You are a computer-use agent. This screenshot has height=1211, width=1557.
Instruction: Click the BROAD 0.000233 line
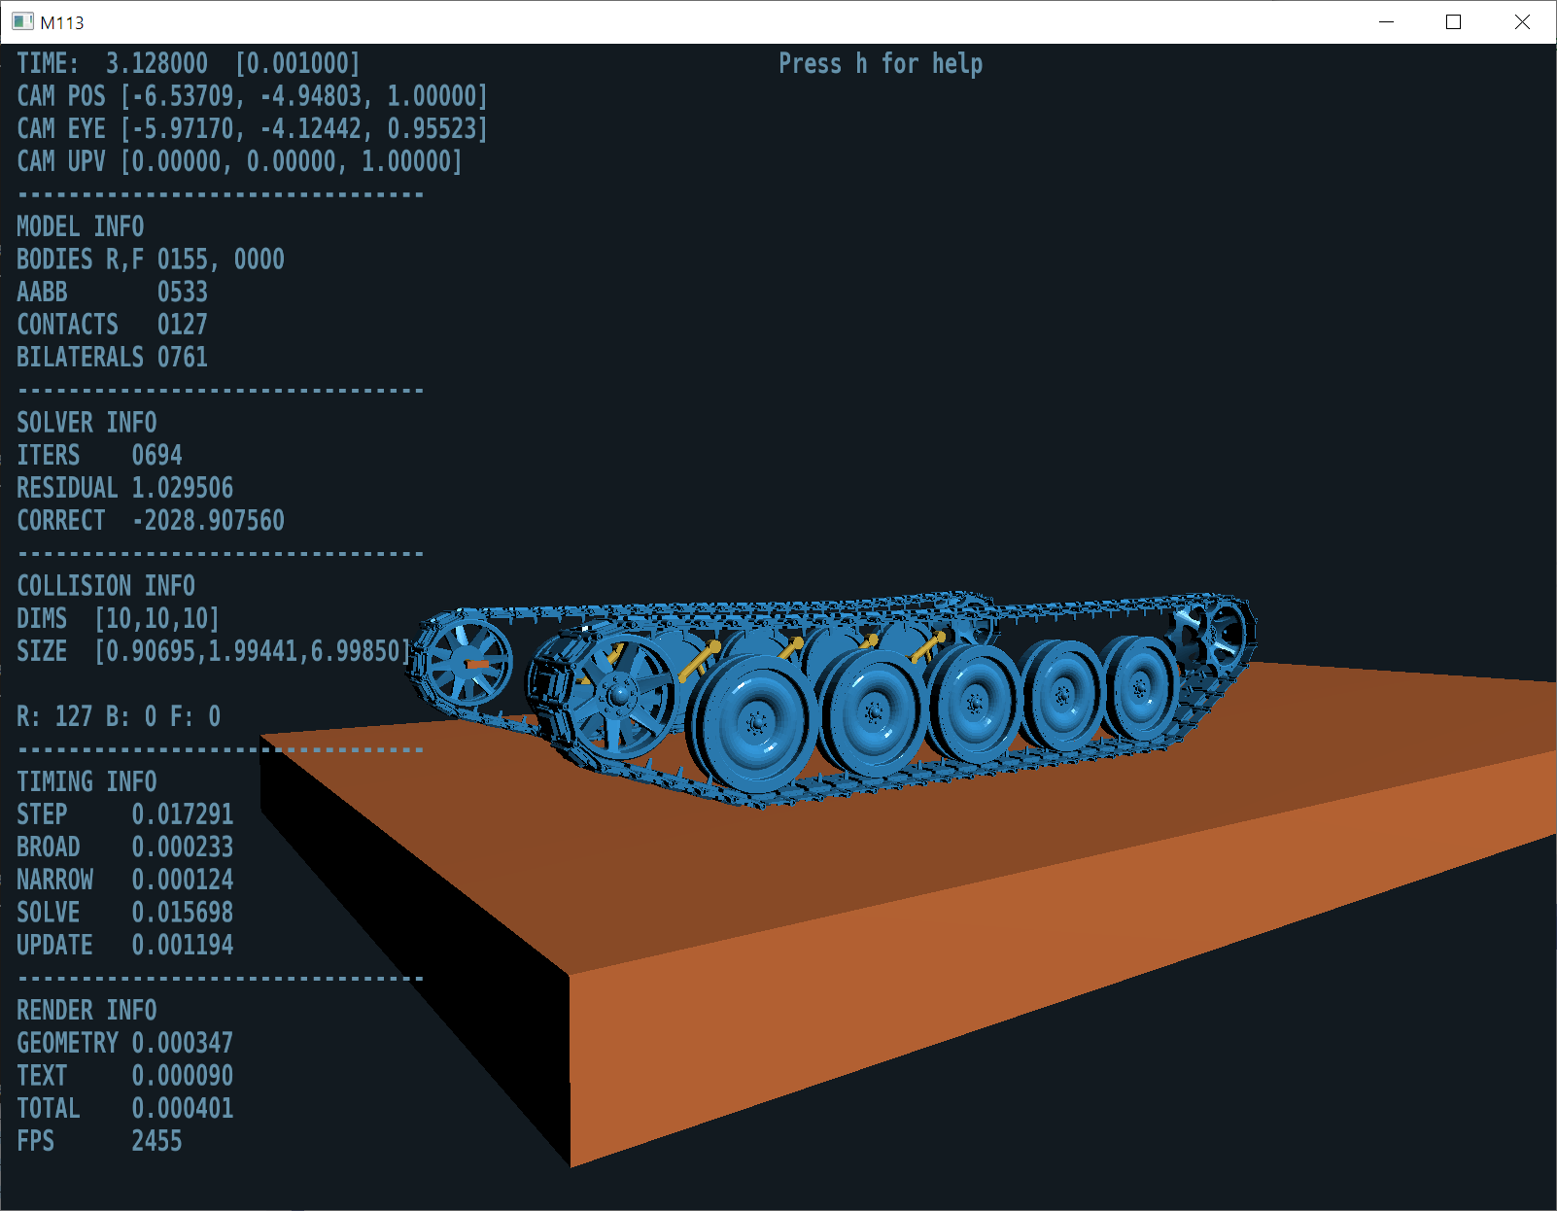point(125,848)
